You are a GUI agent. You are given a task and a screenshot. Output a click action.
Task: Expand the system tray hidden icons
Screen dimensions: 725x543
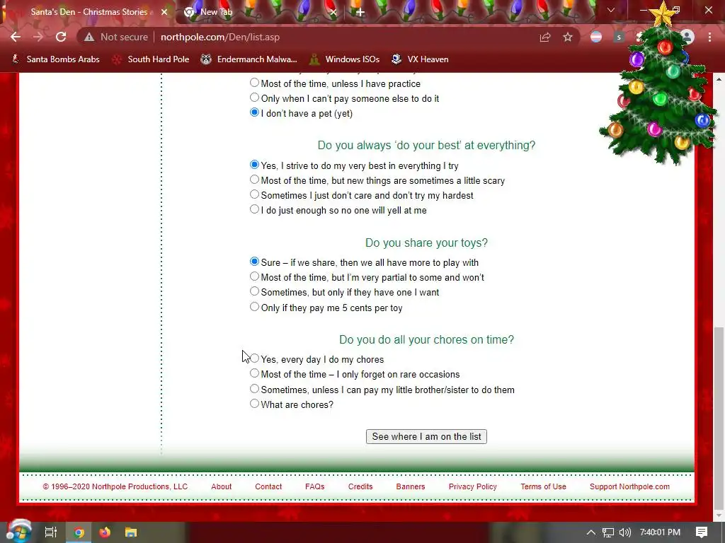[x=591, y=532]
